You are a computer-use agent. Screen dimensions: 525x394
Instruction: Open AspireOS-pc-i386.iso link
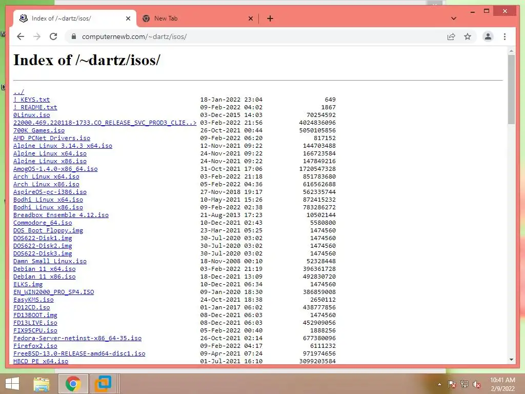[x=50, y=192]
